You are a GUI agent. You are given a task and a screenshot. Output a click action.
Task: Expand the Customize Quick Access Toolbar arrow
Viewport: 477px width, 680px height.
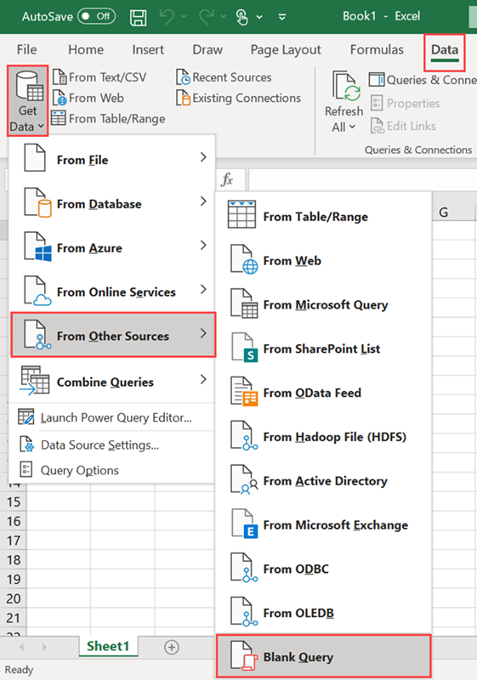pos(282,17)
